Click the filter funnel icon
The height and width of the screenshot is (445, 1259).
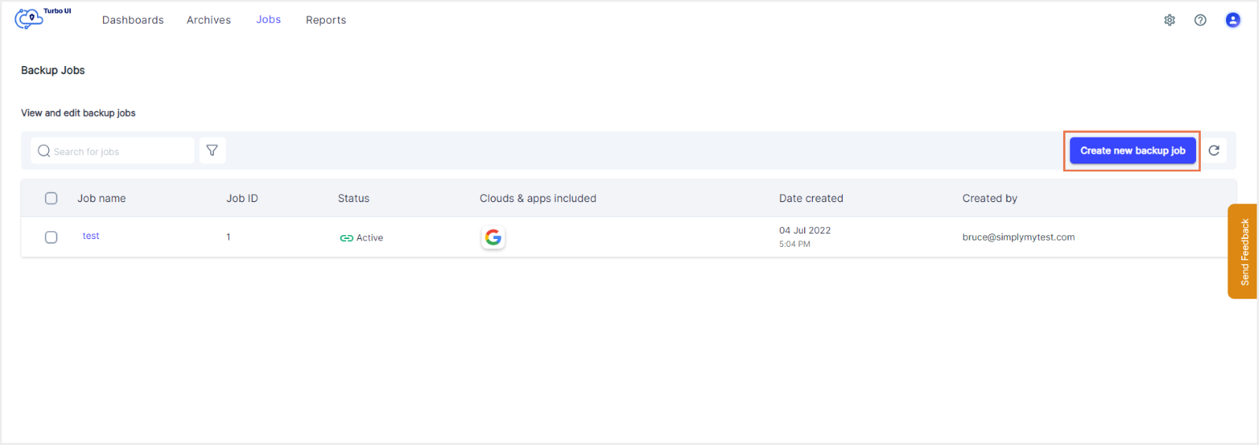[x=212, y=150]
